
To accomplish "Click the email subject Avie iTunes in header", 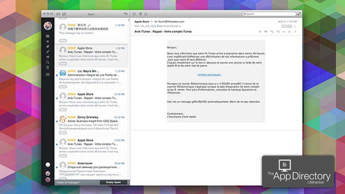I will pos(163,31).
